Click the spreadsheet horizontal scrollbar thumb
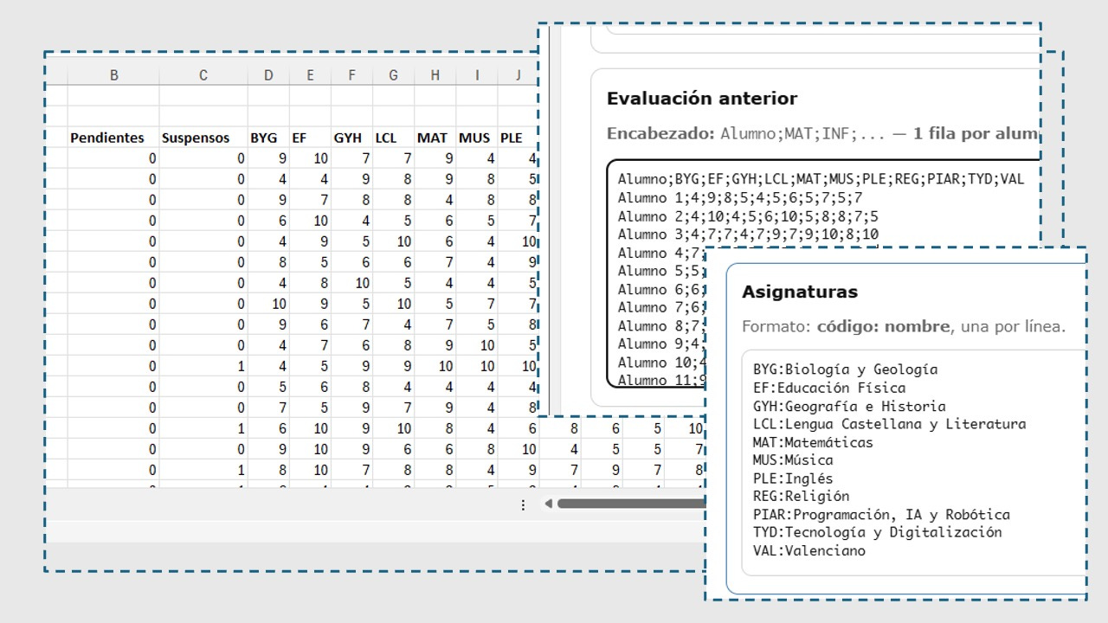 click(630, 504)
